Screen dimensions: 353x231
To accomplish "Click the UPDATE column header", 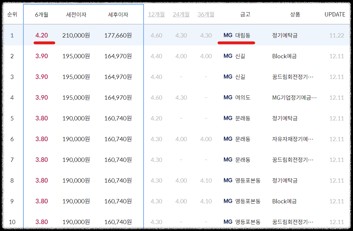I will tap(334, 14).
